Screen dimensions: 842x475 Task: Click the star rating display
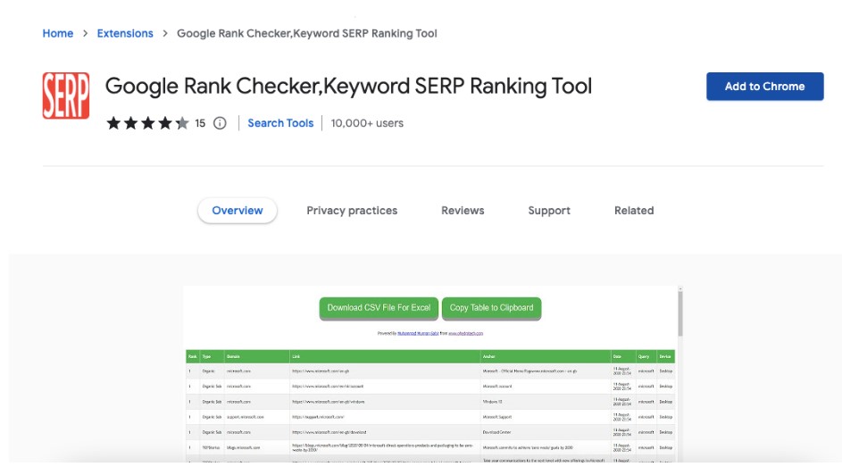(x=147, y=123)
